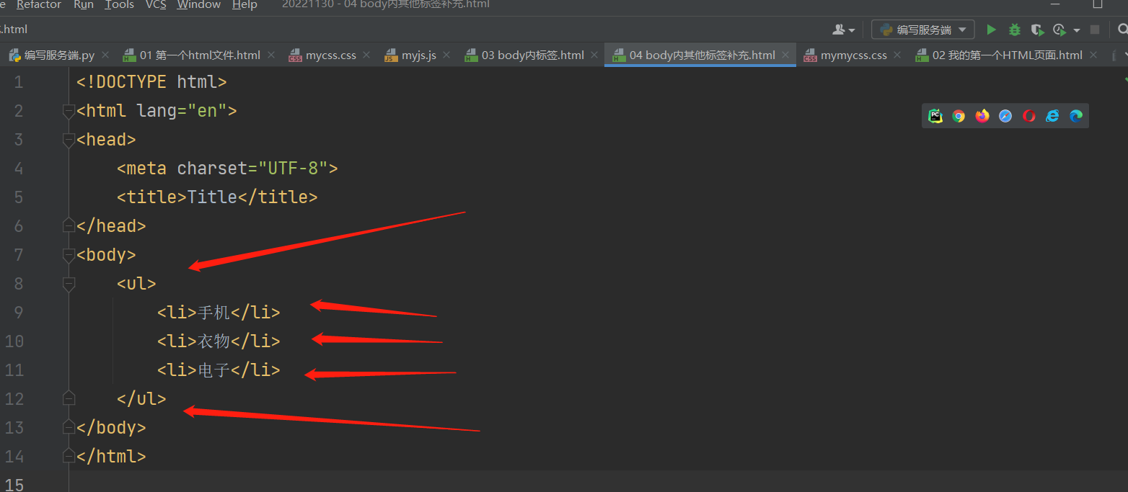Click the list item text 电子
Screen dimensions: 1128x492
[x=213, y=370]
